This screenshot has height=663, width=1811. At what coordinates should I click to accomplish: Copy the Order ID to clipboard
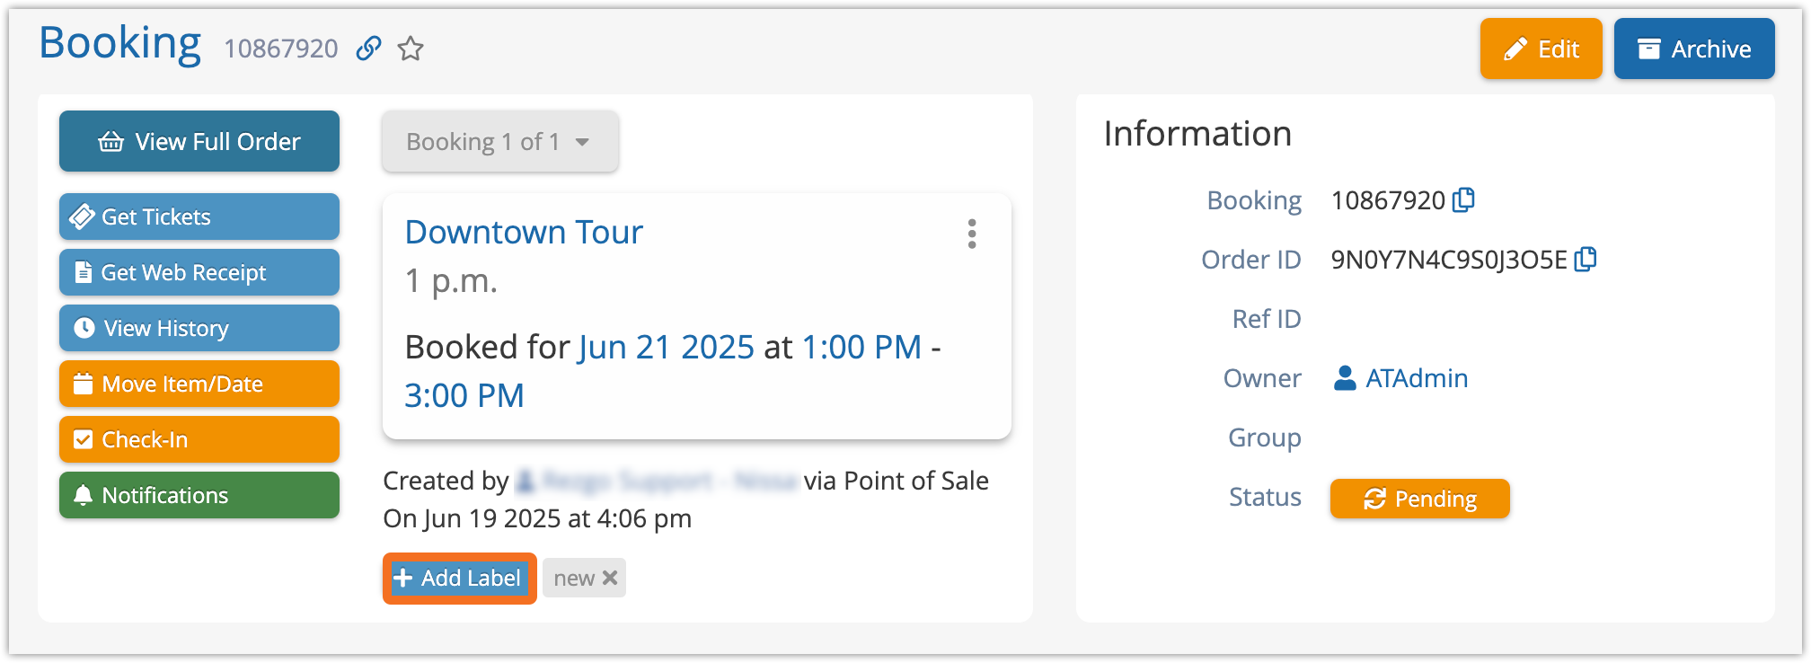point(1586,260)
